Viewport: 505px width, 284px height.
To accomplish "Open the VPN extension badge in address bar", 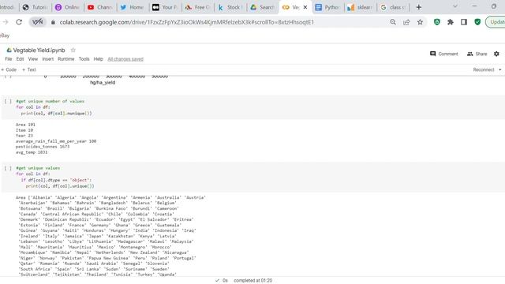I will click(x=37, y=22).
